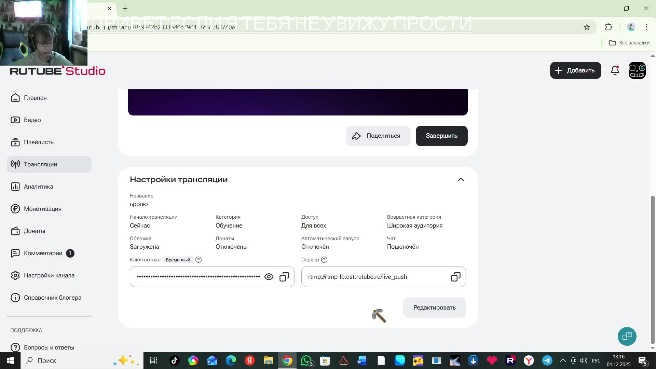The width and height of the screenshot is (656, 369).
Task: Open the support chat bubble
Action: click(x=627, y=337)
